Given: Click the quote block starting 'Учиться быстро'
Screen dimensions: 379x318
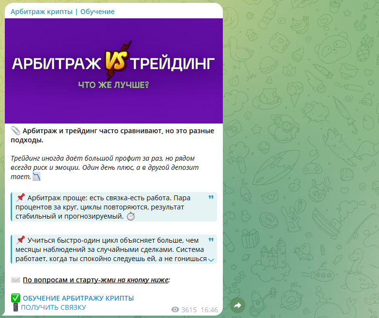Looking at the screenshot, I should click(114, 249).
